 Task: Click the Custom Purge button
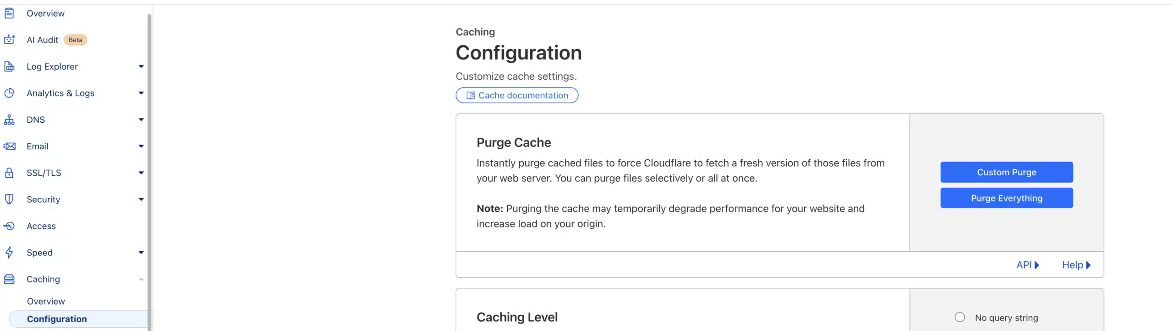(1007, 172)
